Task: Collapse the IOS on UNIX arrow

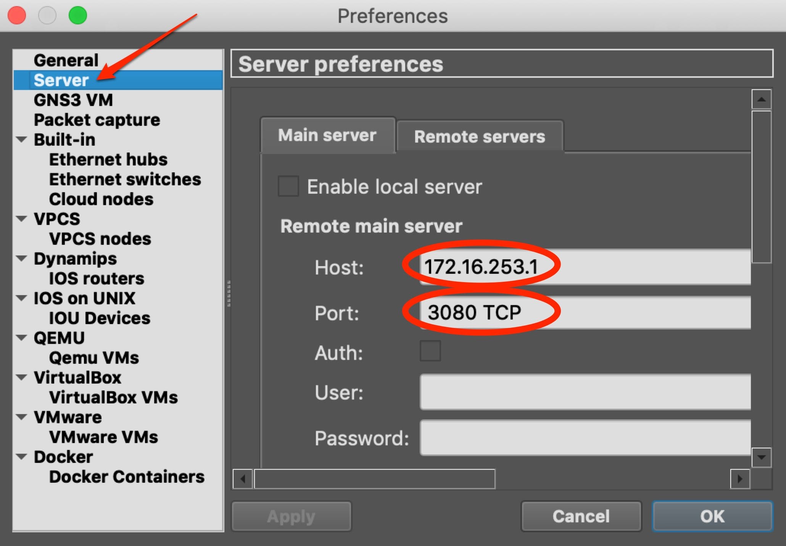Action: [x=22, y=298]
